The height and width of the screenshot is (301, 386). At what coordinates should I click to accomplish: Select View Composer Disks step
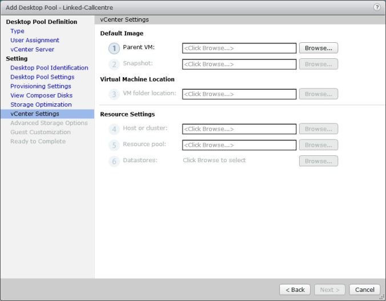pyautogui.click(x=41, y=95)
